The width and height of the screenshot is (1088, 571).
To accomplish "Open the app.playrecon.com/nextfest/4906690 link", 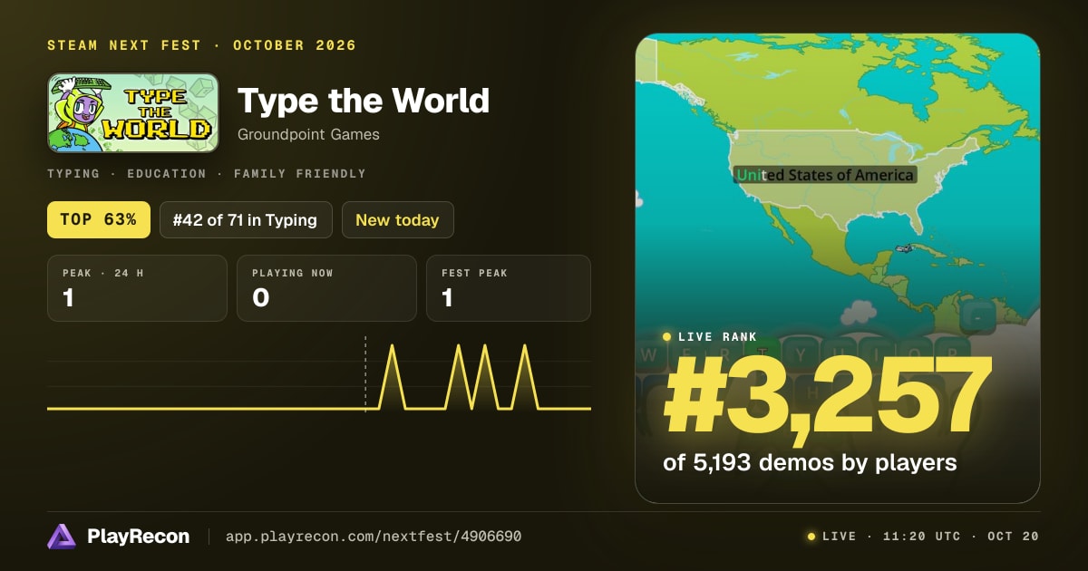I will click(374, 537).
